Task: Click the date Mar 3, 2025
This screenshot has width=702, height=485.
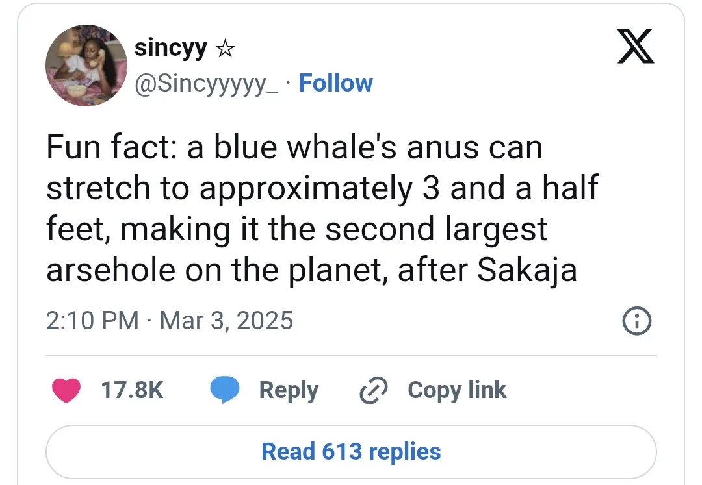Action: coord(226,321)
